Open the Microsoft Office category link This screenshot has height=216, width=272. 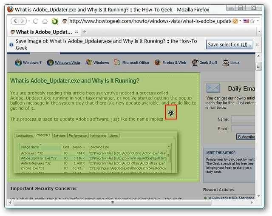[136, 63]
